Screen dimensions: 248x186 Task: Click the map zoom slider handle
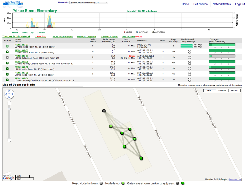9,109
